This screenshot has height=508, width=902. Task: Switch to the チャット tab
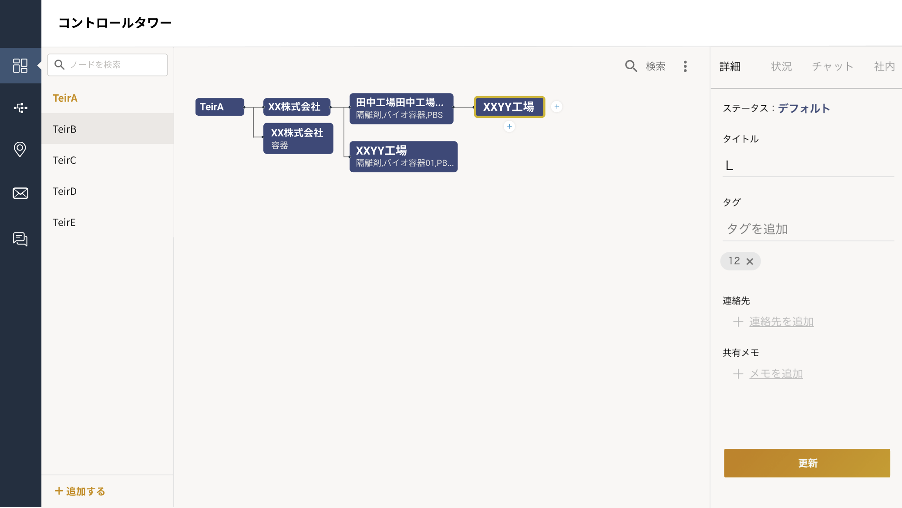[832, 67]
